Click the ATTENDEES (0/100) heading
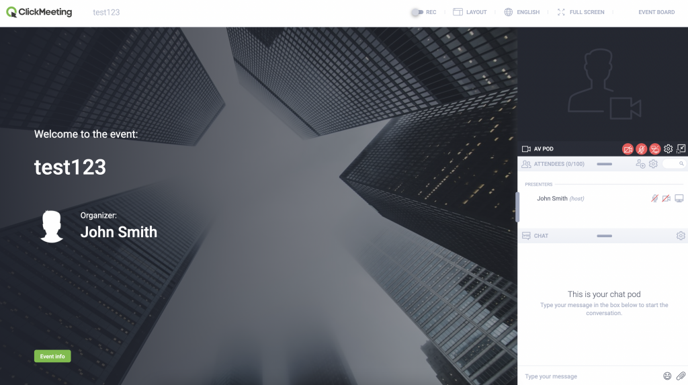Image resolution: width=688 pixels, height=385 pixels. [x=559, y=164]
